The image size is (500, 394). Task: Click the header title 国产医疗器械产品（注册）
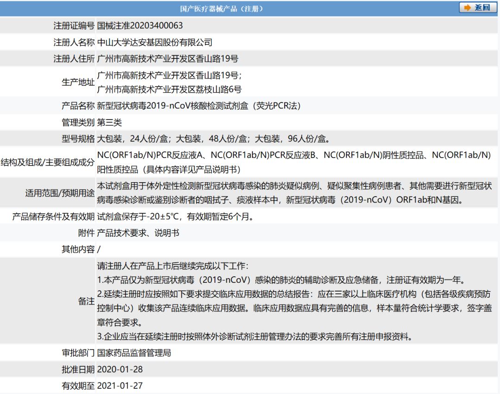click(222, 9)
